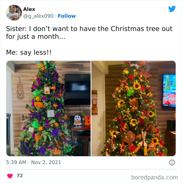Screen dimensions: 182x183
Task: Open the @g_alex090 handle link
Action: pos(38,16)
